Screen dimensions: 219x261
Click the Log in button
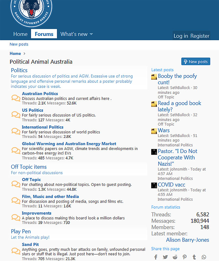click(181, 36)
